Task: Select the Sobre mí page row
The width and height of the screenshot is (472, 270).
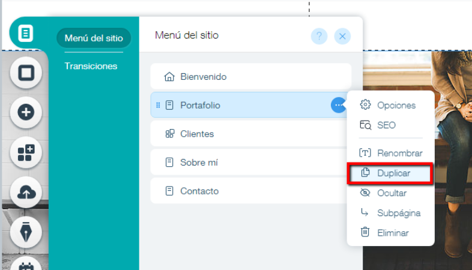Action: pos(249,163)
